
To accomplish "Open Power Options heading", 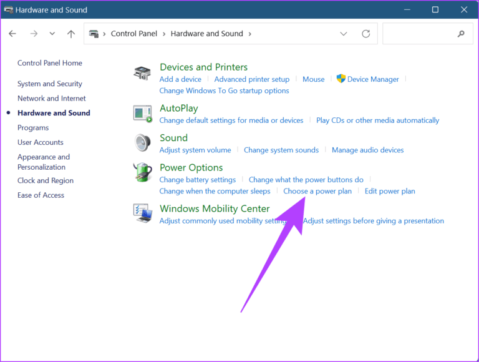I will pos(191,167).
